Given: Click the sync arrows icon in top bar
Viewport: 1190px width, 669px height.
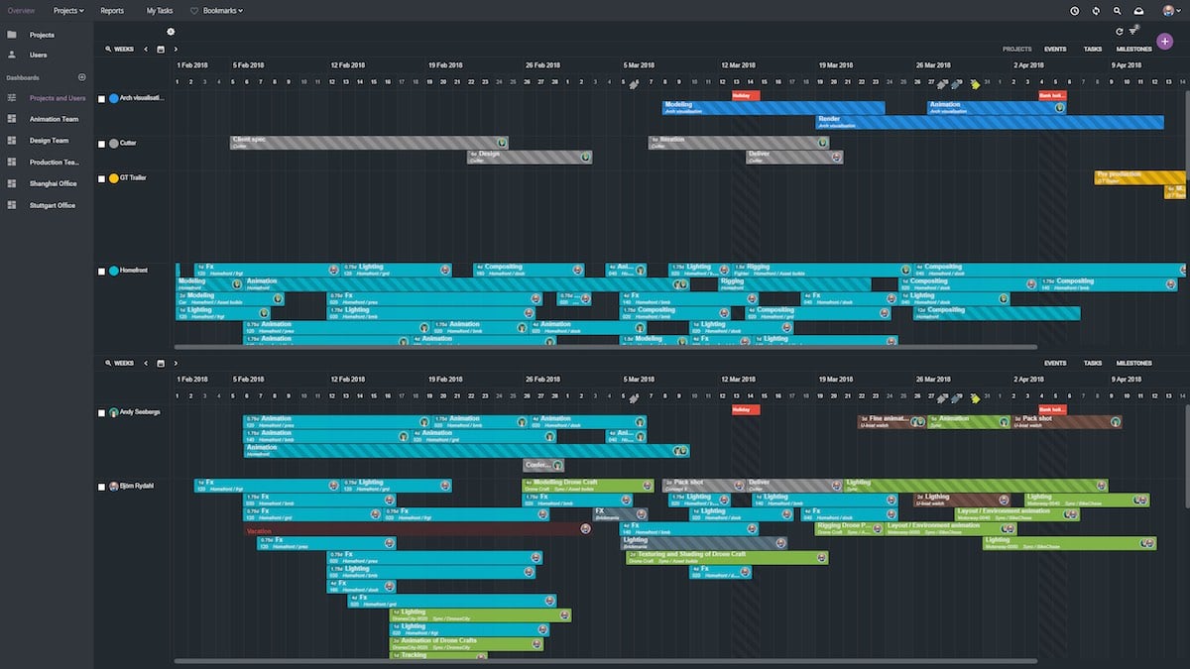Looking at the screenshot, I should click(1096, 10).
